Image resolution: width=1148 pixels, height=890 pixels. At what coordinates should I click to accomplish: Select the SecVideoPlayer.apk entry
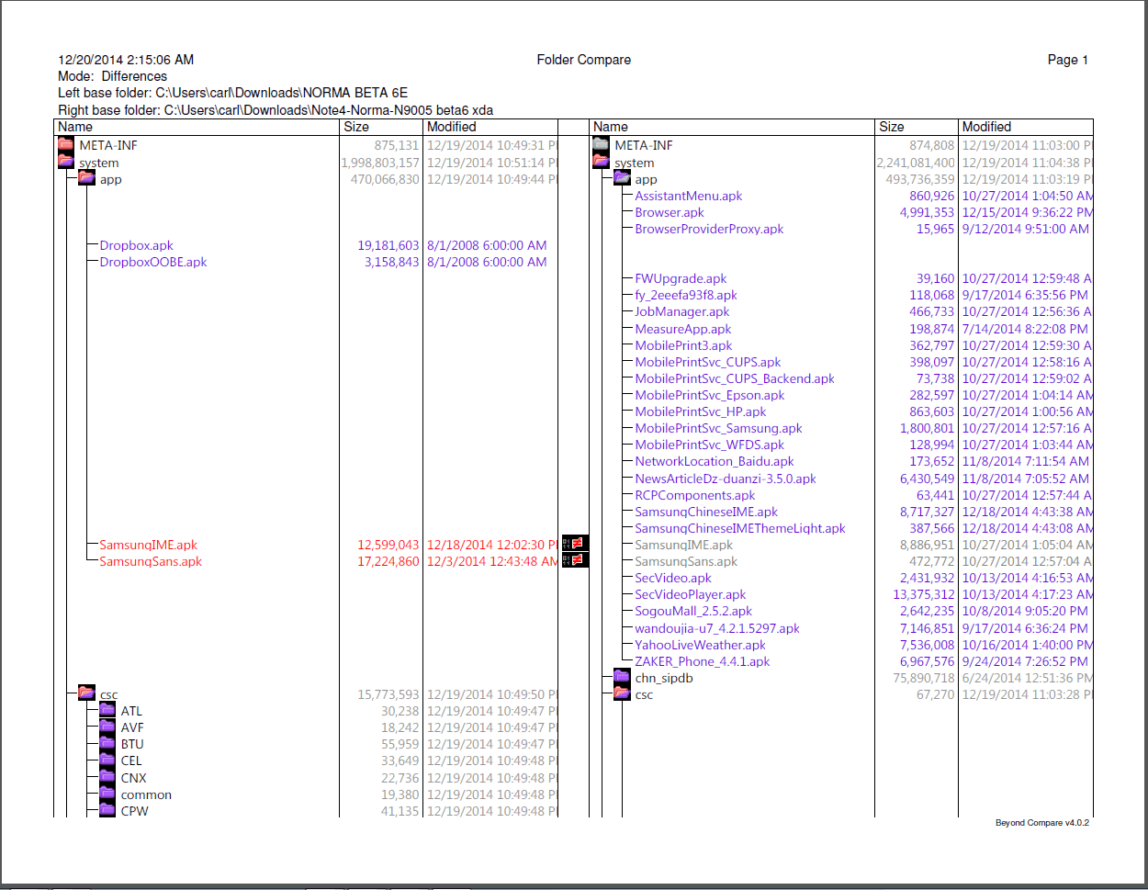[691, 594]
